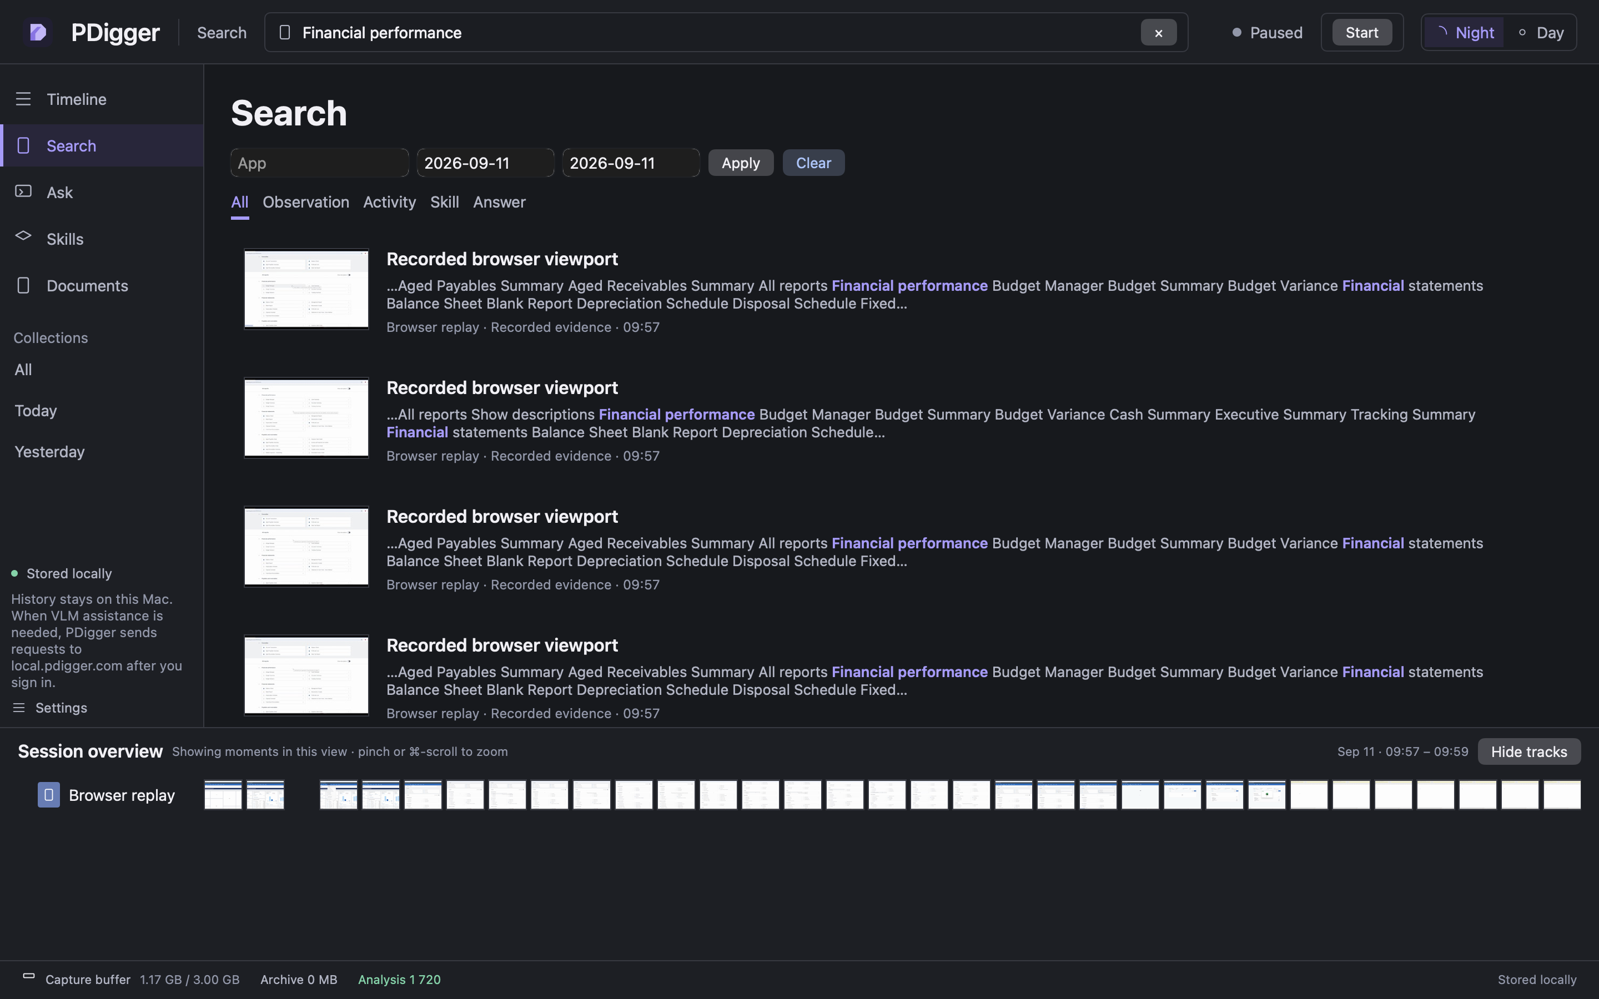The height and width of the screenshot is (999, 1599).
Task: Click the first frame in Browser replay track
Action: 223,795
